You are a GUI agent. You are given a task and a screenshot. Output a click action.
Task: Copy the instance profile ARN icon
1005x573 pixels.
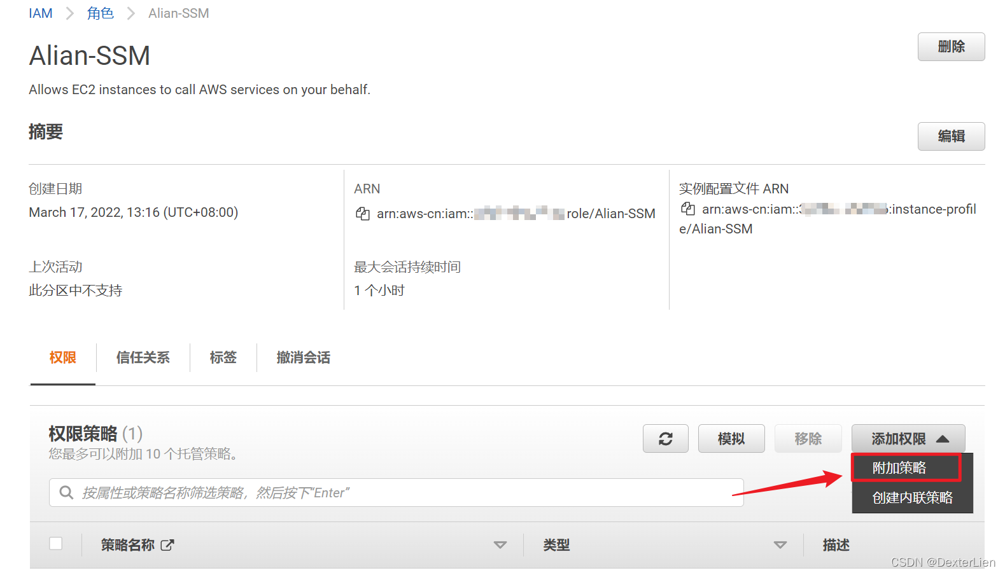coord(687,209)
